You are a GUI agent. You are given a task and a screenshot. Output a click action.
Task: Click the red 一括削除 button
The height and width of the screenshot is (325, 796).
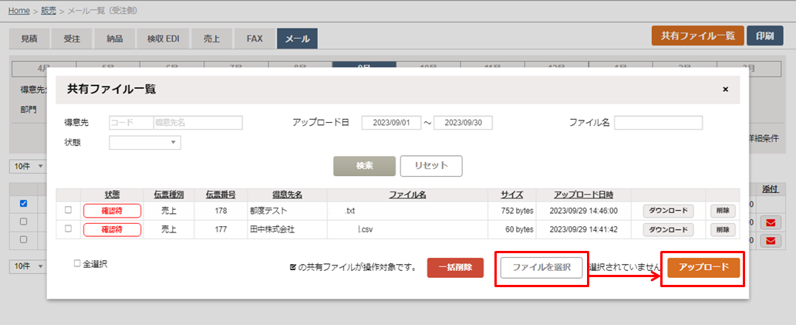(x=455, y=267)
